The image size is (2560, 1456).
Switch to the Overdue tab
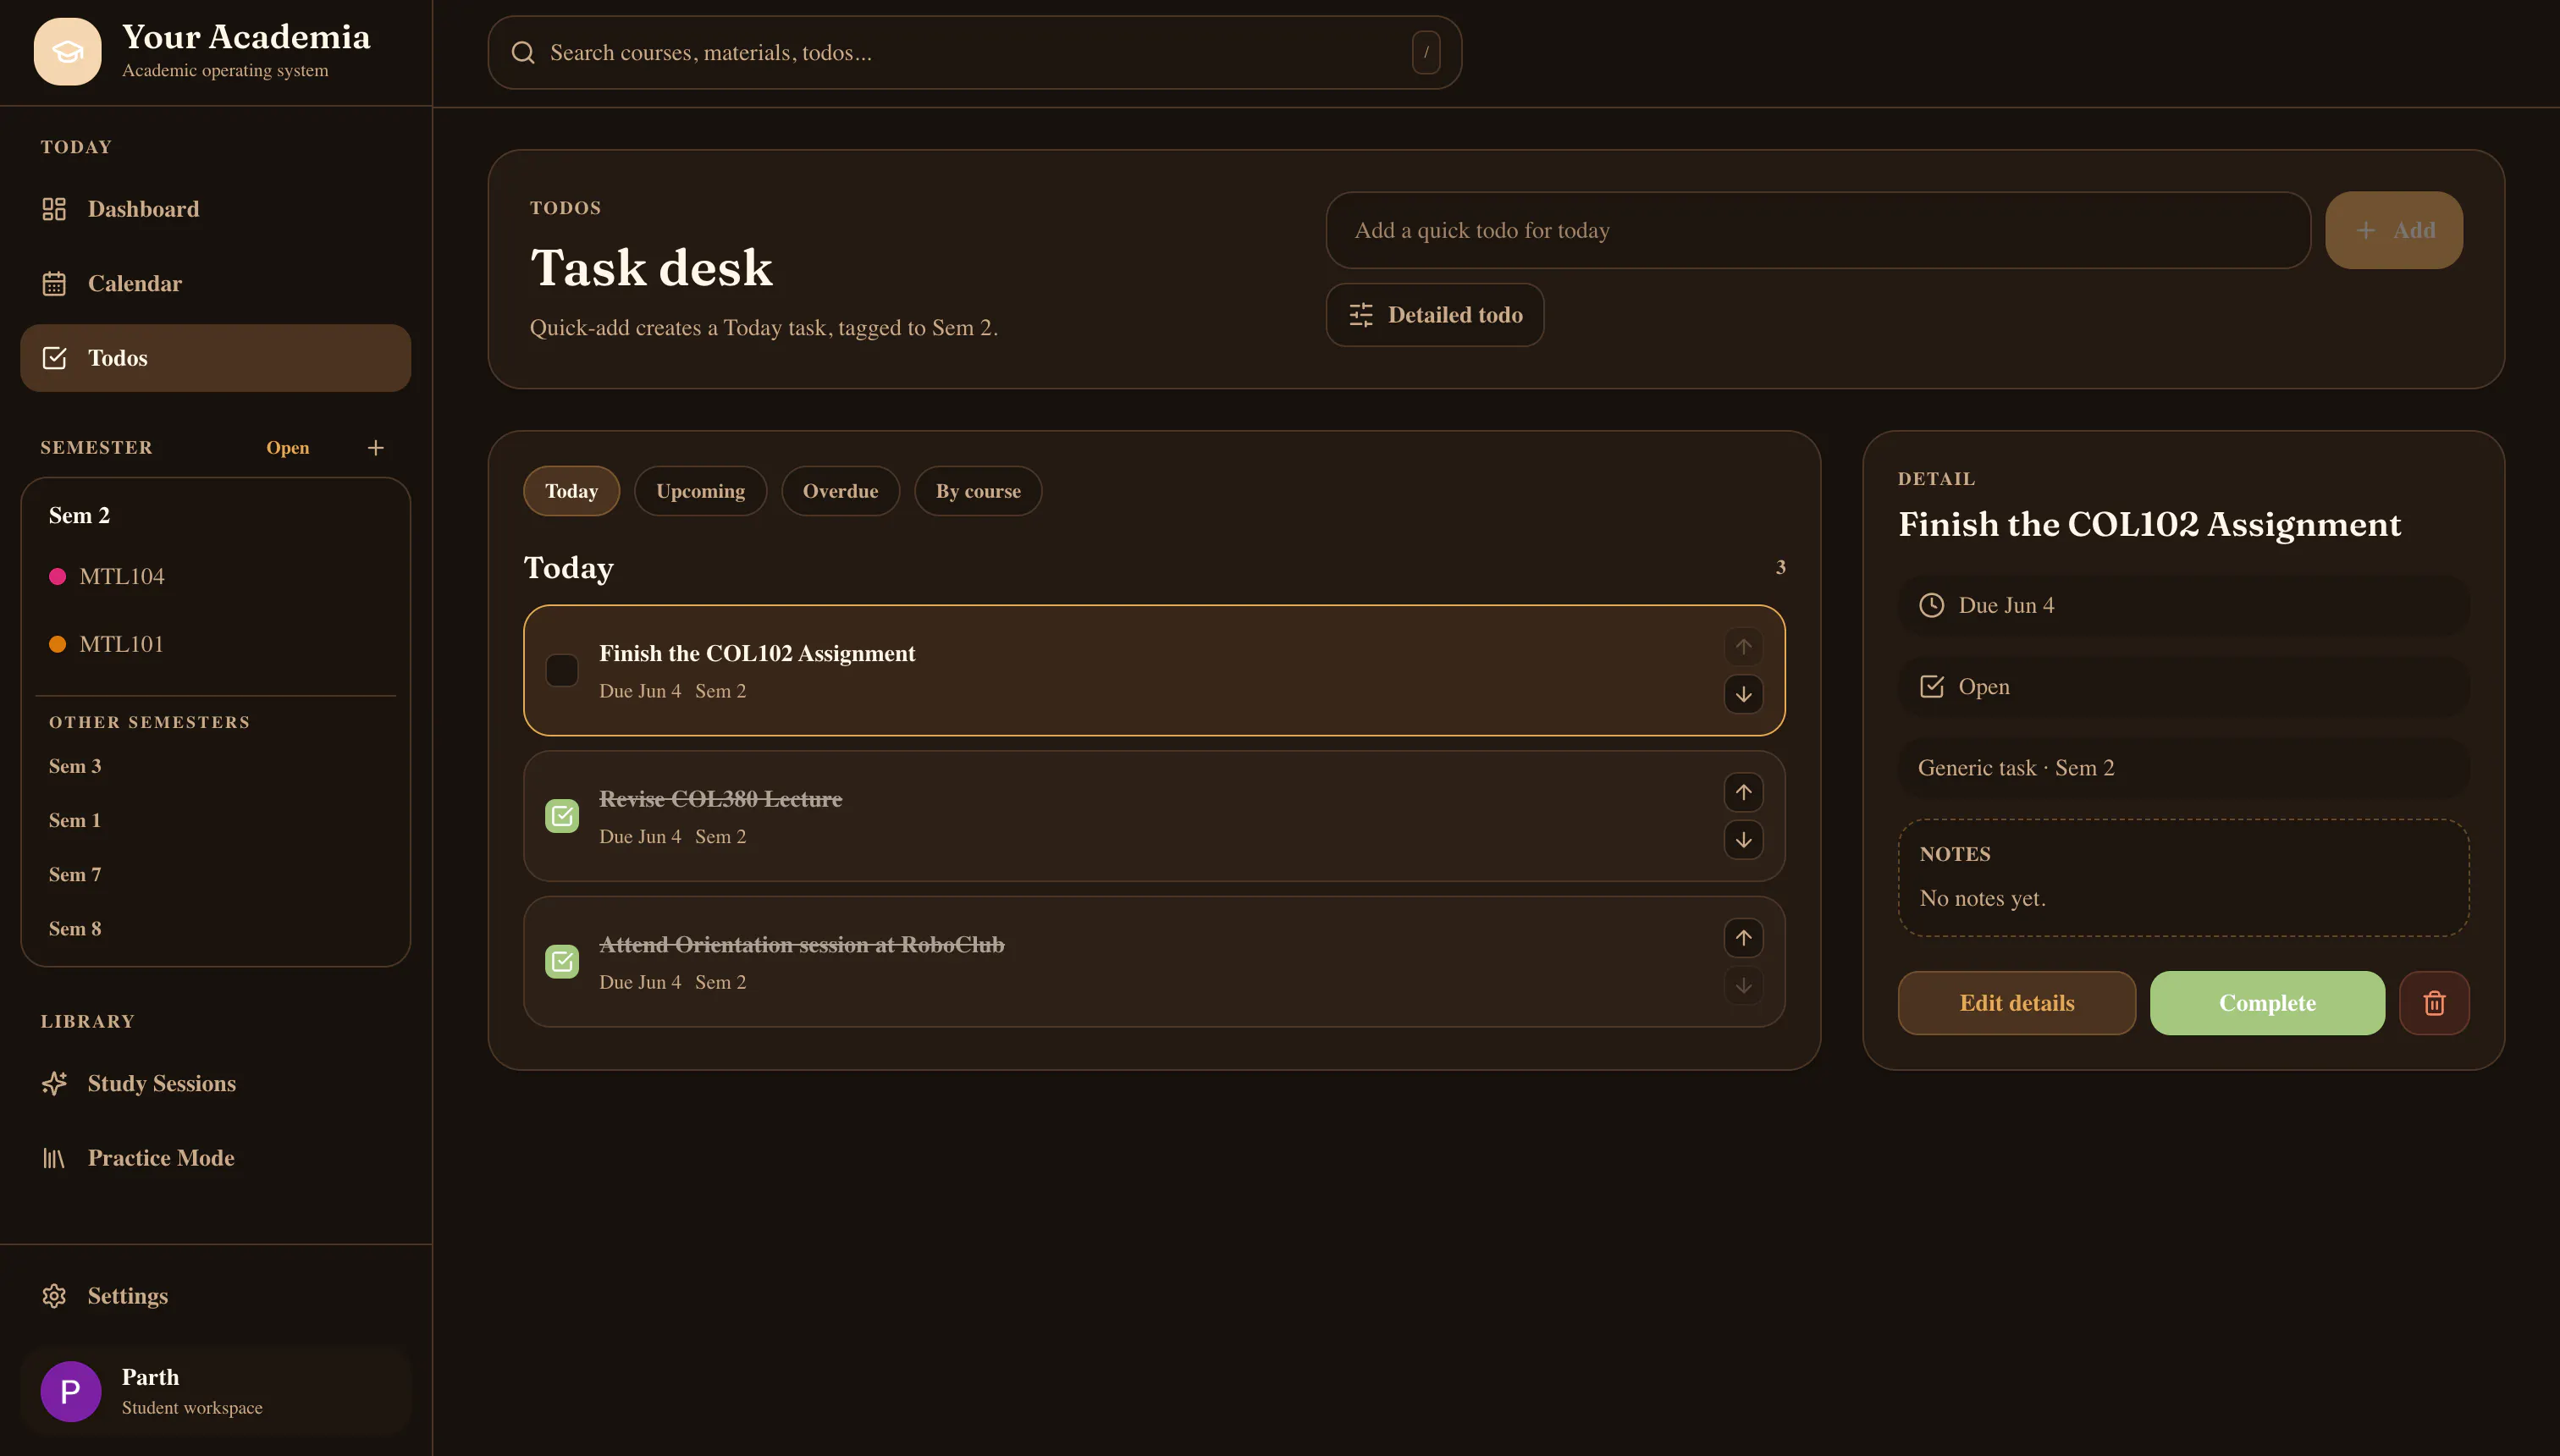point(840,491)
